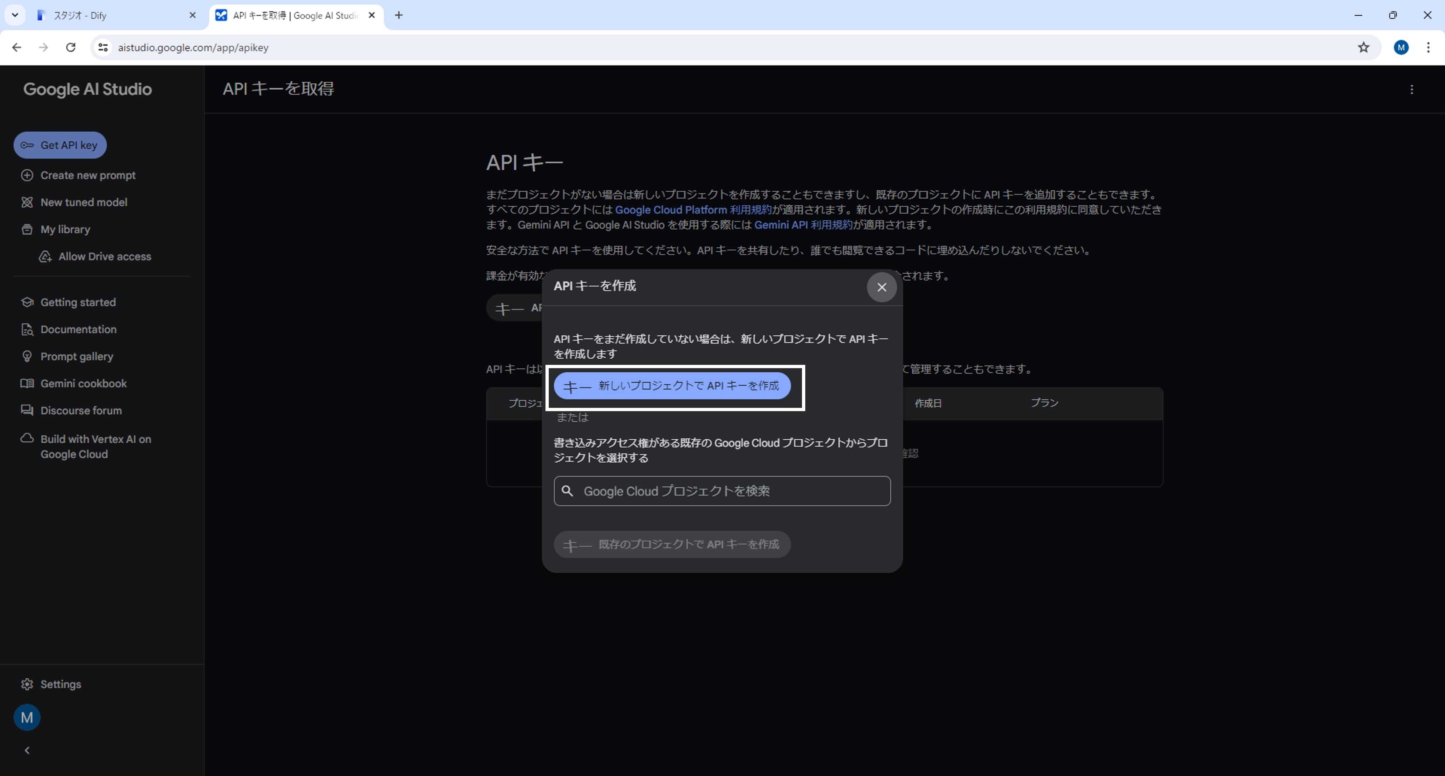The image size is (1445, 776).
Task: Click the Get API key sidebar button
Action: pyautogui.click(x=60, y=145)
